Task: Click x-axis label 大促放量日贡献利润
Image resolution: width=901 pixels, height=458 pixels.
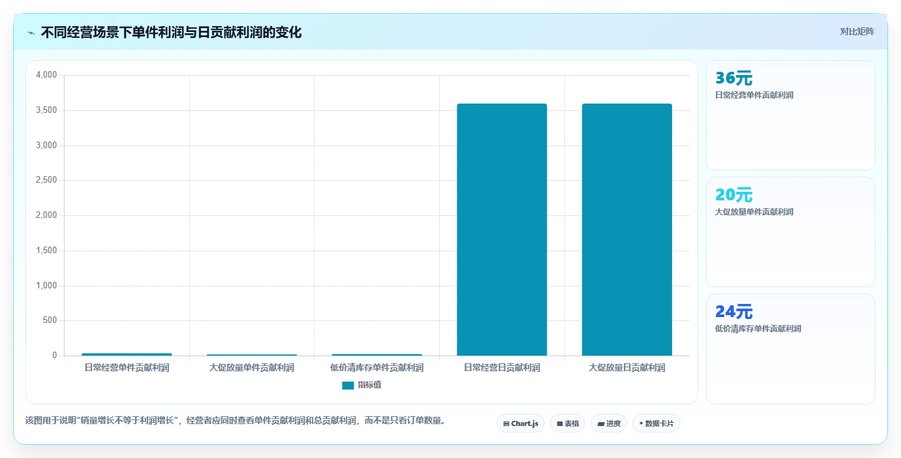Action: point(627,368)
